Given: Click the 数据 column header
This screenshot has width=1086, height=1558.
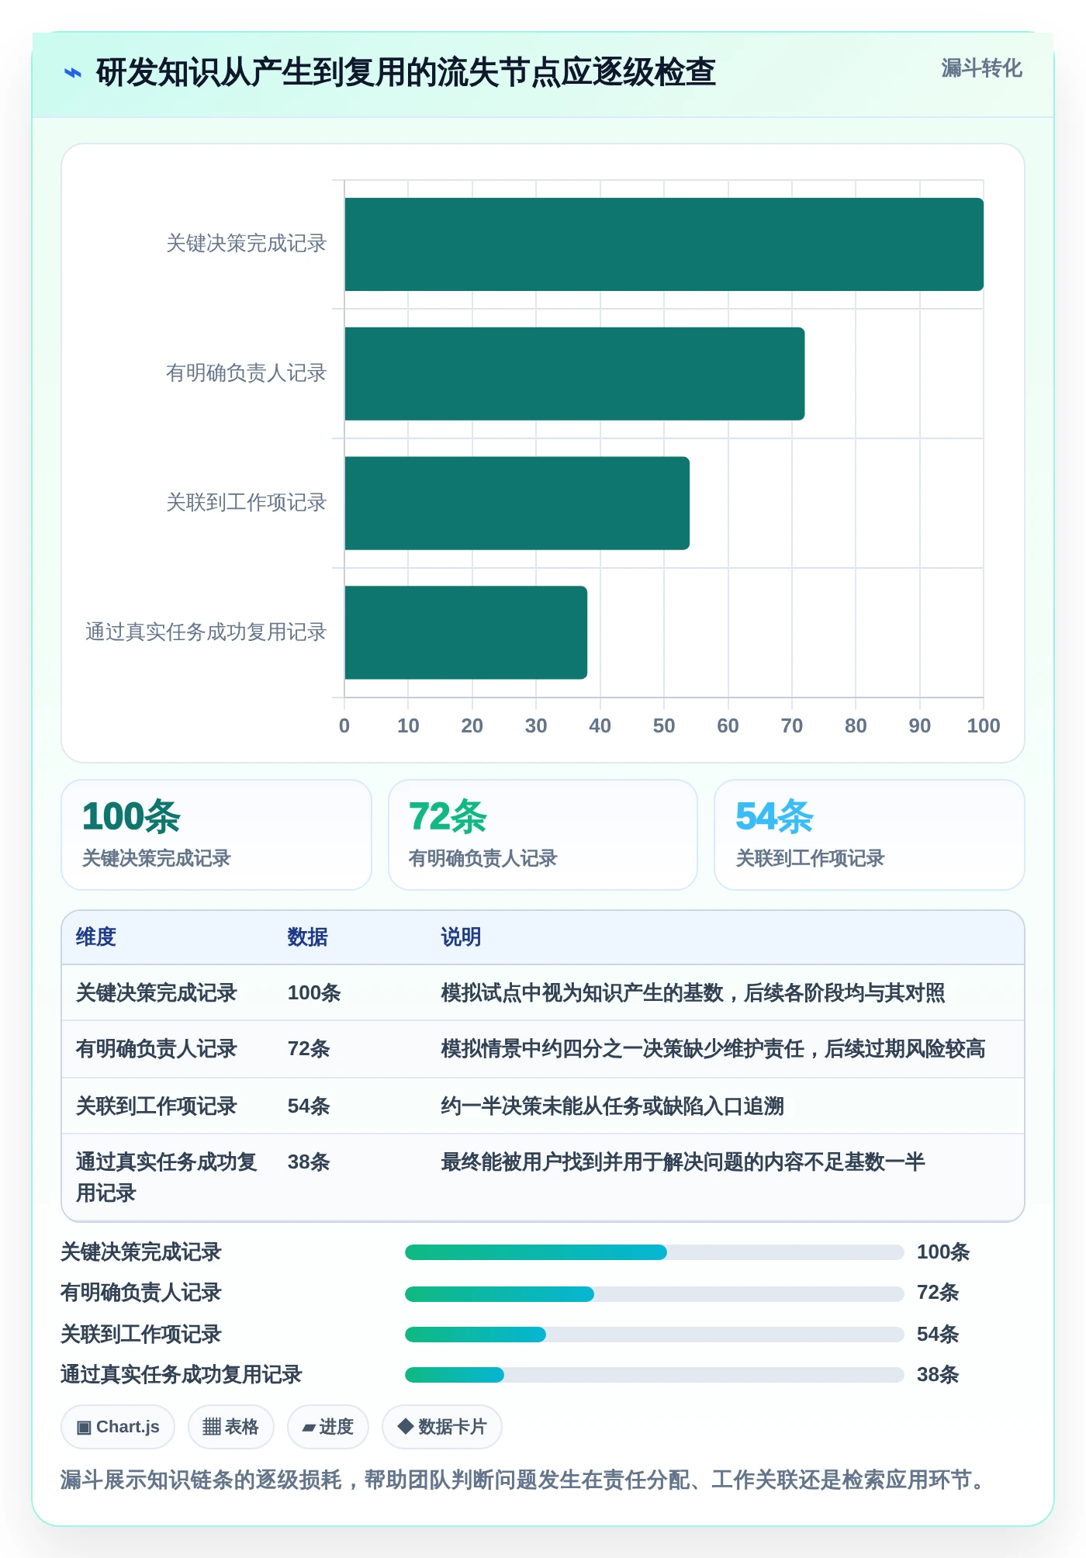Looking at the screenshot, I should [308, 937].
